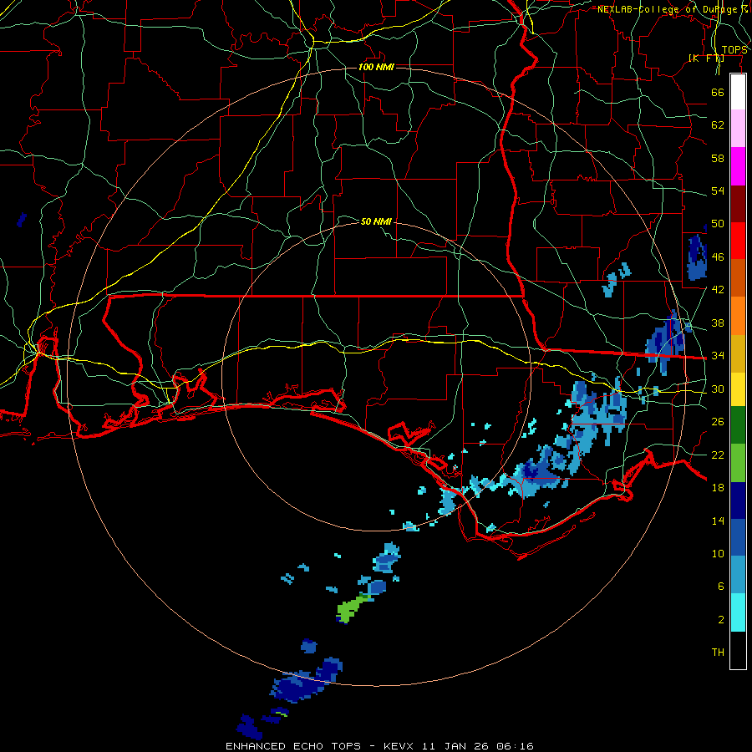Click the "ENHANCED ECHO TOPS - KEVX" title caption

[x=318, y=746]
